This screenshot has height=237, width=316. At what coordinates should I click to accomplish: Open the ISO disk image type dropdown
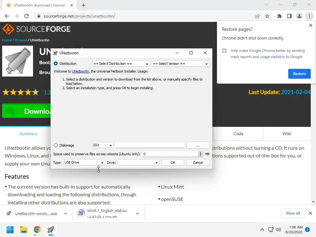click(x=103, y=145)
